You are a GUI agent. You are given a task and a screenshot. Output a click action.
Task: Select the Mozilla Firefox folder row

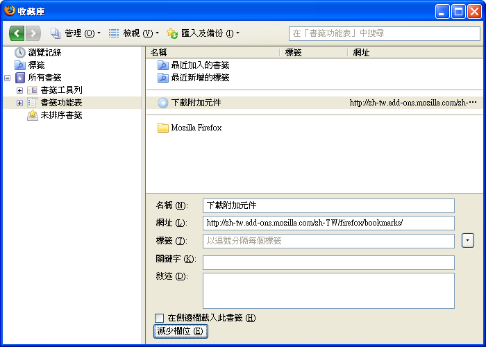click(315, 128)
